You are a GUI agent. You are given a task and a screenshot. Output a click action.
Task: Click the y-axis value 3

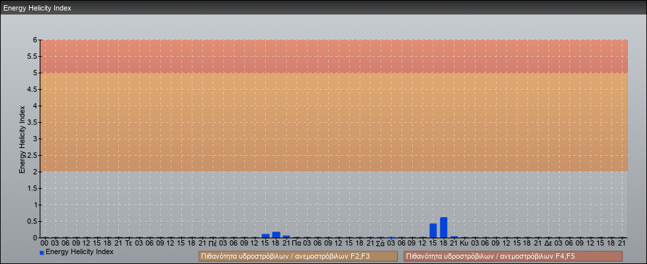pyautogui.click(x=36, y=139)
